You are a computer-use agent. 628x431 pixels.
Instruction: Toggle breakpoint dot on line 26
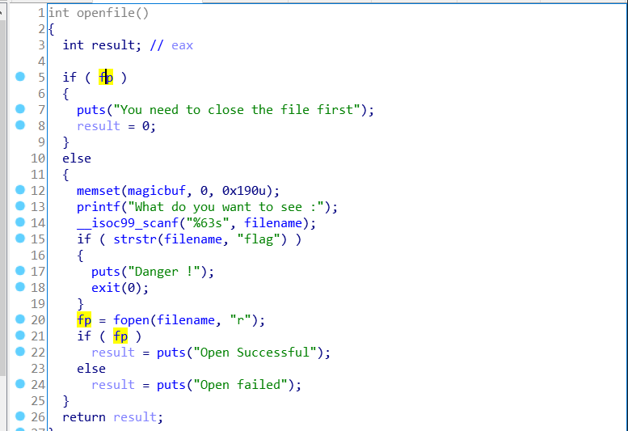click(x=20, y=416)
